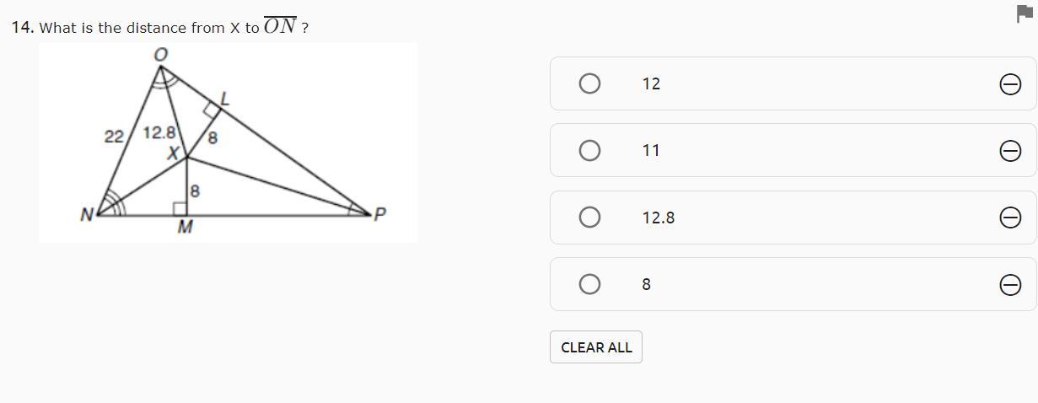The image size is (1038, 403).
Task: Eliminate answer choice 12
Action: tap(1009, 84)
